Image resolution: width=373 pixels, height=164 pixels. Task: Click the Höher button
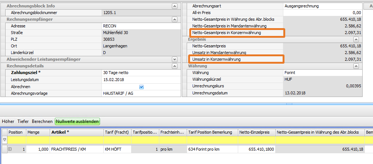coord(9,121)
